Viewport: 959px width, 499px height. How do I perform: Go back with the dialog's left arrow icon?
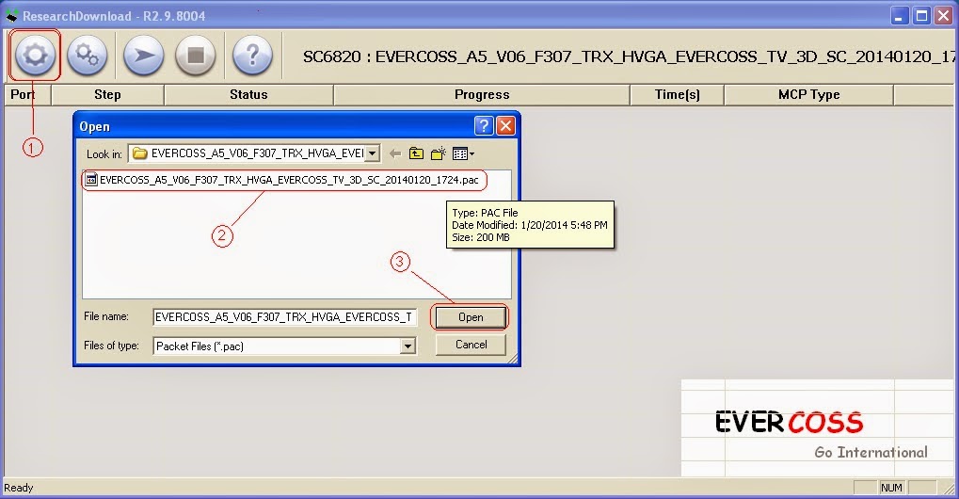pyautogui.click(x=395, y=153)
